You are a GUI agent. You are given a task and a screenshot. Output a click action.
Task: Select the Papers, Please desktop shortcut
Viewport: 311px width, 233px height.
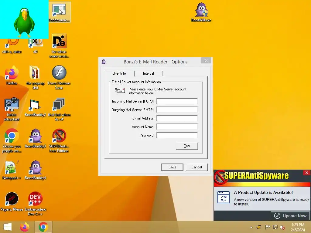tap(12, 202)
